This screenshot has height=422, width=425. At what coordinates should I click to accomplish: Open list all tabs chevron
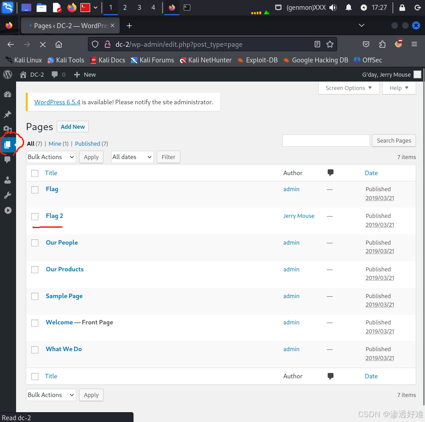361,25
